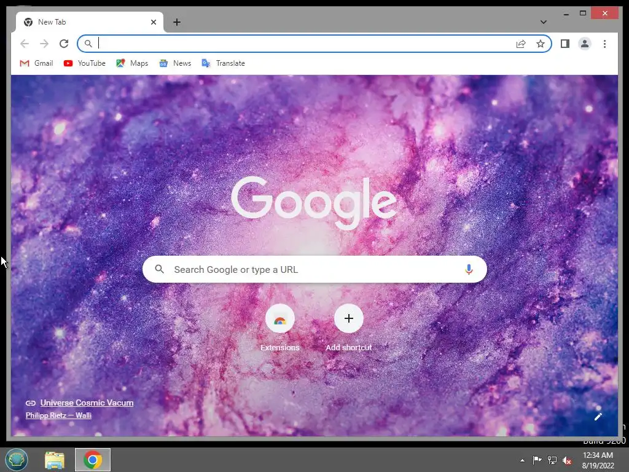Open the Gmail bookmark

pos(36,63)
